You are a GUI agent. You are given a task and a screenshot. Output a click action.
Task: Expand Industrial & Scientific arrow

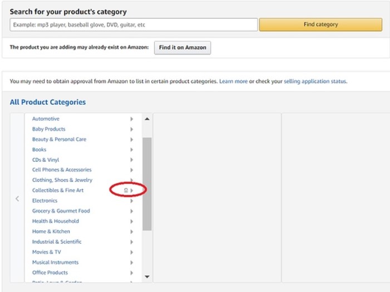click(x=131, y=242)
